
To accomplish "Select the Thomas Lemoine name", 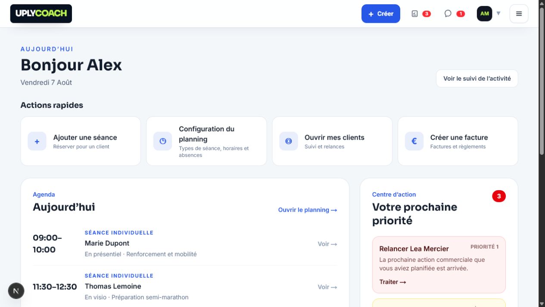I will (x=113, y=286).
